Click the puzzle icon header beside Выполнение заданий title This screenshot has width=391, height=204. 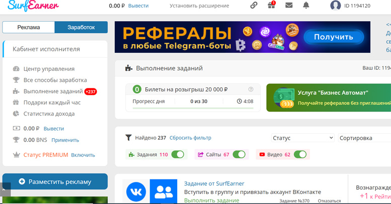point(129,68)
